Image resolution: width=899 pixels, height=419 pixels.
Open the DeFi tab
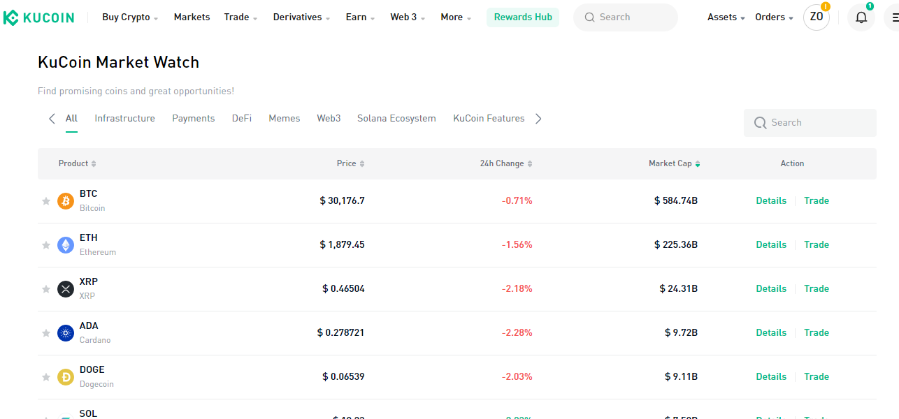(242, 119)
